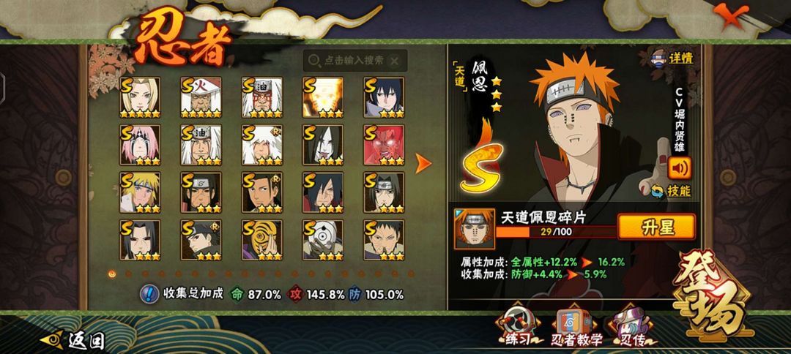Viewport: 791px width, 354px height.
Task: Jump to the last page dot
Action: pyautogui.click(x=411, y=274)
